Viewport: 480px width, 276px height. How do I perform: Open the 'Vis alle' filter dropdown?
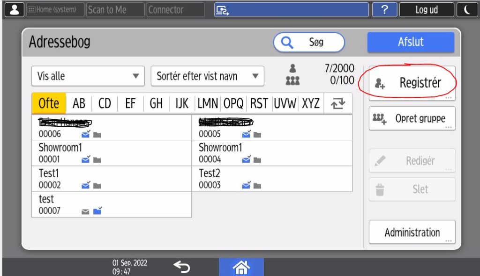(88, 76)
